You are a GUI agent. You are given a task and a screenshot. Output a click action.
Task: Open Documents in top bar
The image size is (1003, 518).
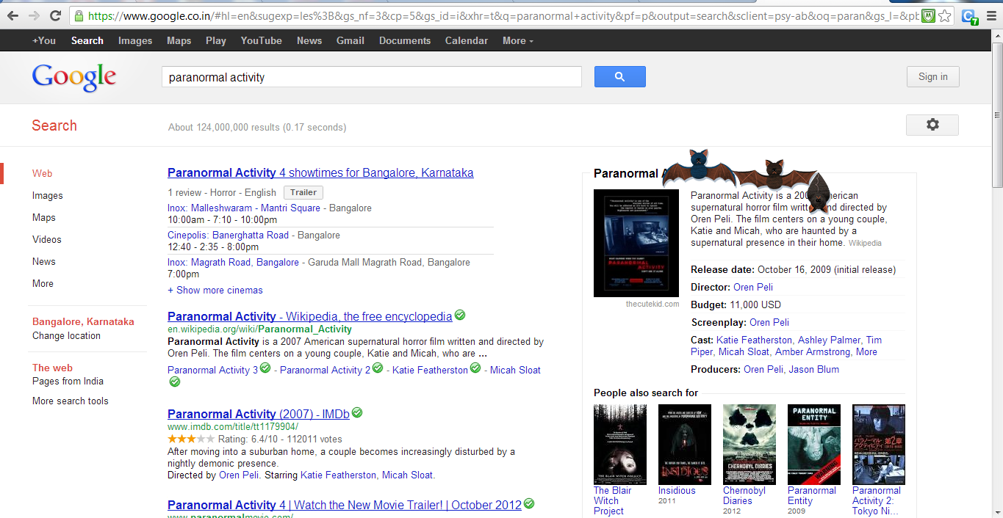pyautogui.click(x=405, y=40)
